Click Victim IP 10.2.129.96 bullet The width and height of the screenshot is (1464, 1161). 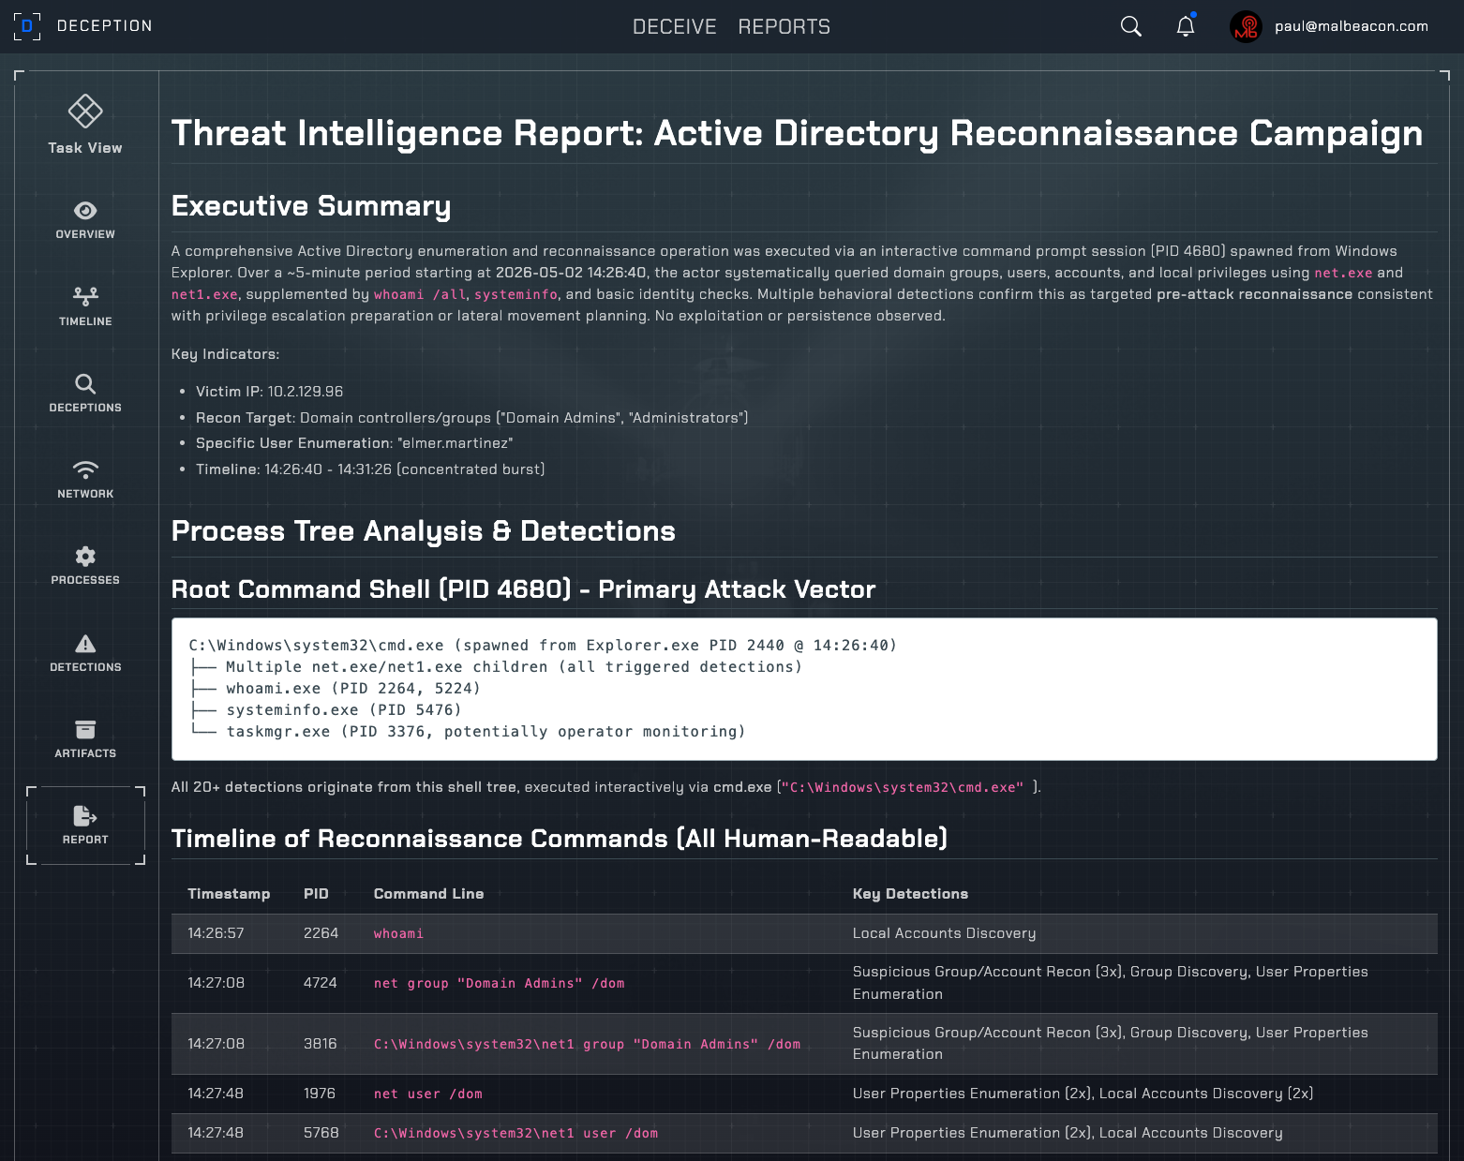tap(269, 392)
